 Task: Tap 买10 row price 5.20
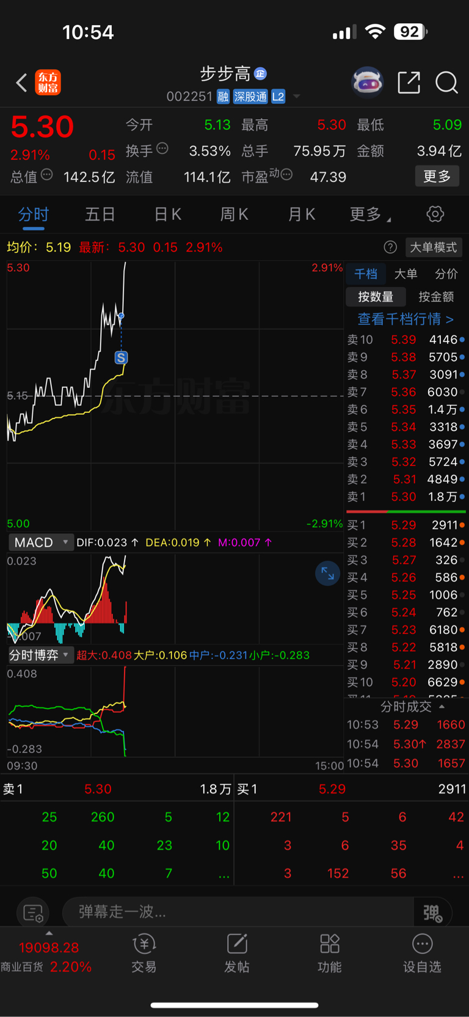click(x=404, y=682)
